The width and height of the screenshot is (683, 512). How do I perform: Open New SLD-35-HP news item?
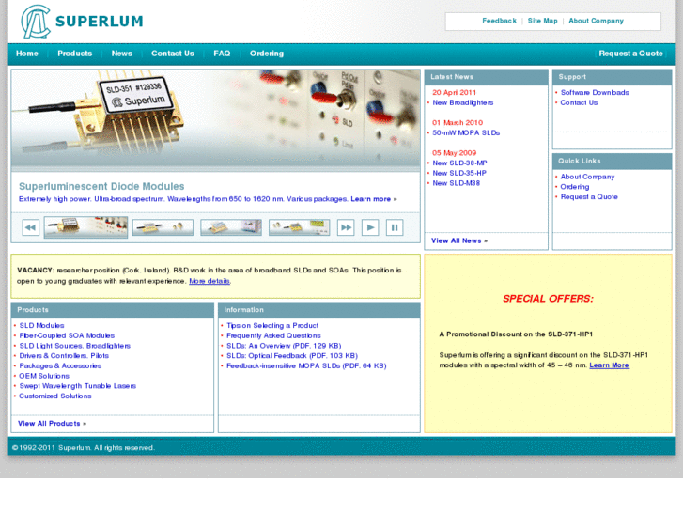click(459, 173)
